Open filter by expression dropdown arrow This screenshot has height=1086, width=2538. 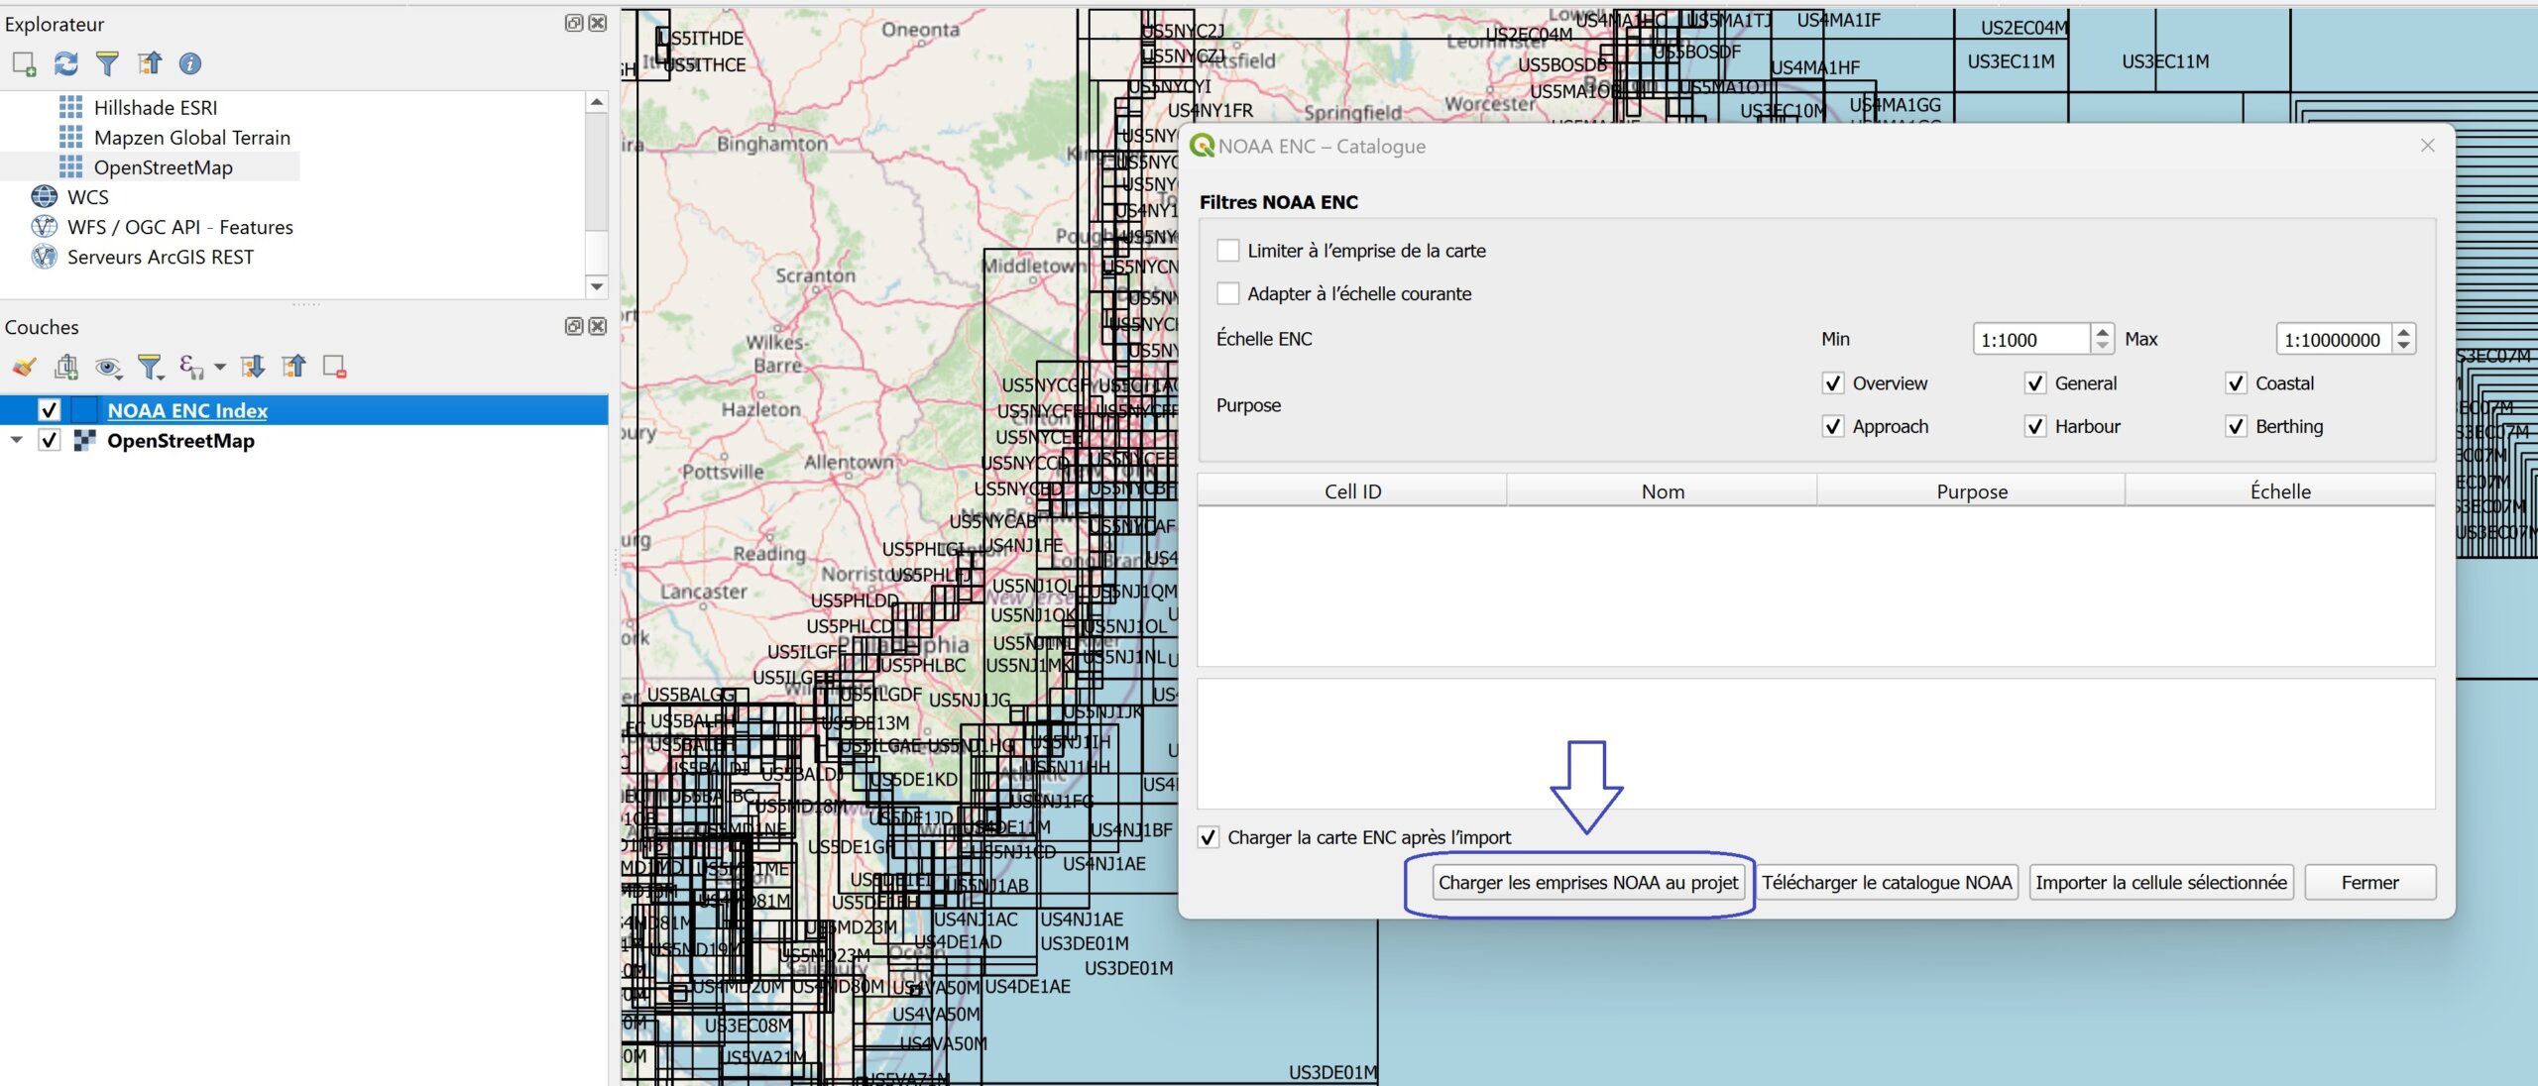(x=220, y=368)
